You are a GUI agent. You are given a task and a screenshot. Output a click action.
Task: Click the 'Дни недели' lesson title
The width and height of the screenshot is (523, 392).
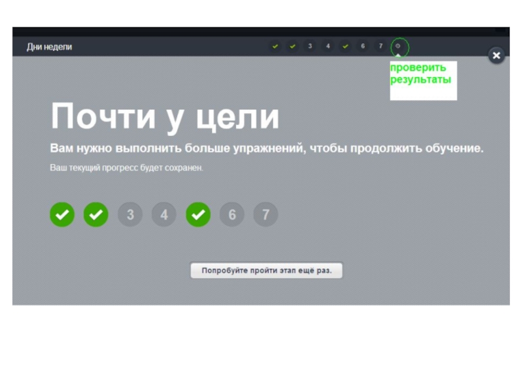50,47
